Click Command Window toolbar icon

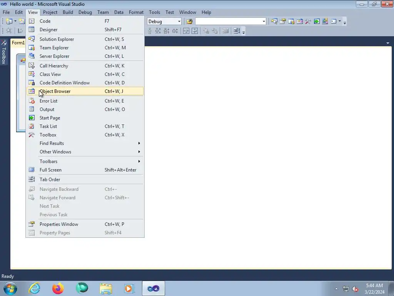(334, 22)
